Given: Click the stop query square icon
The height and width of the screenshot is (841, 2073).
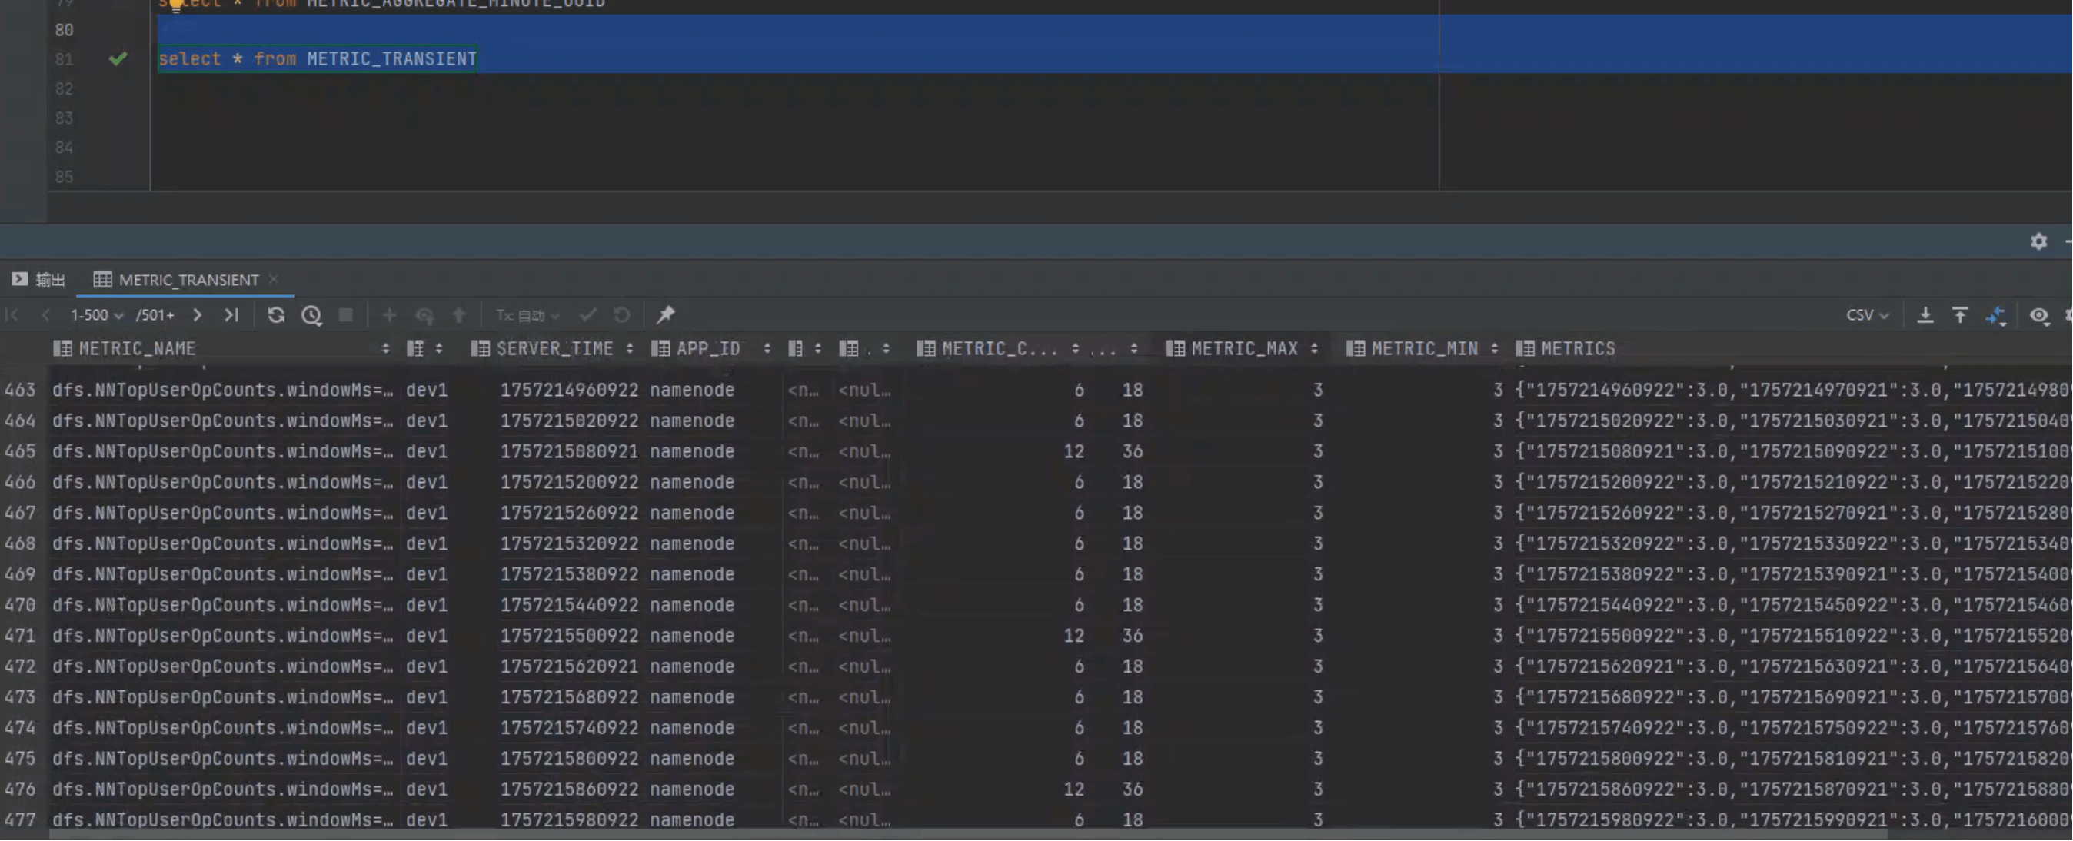Looking at the screenshot, I should point(346,314).
